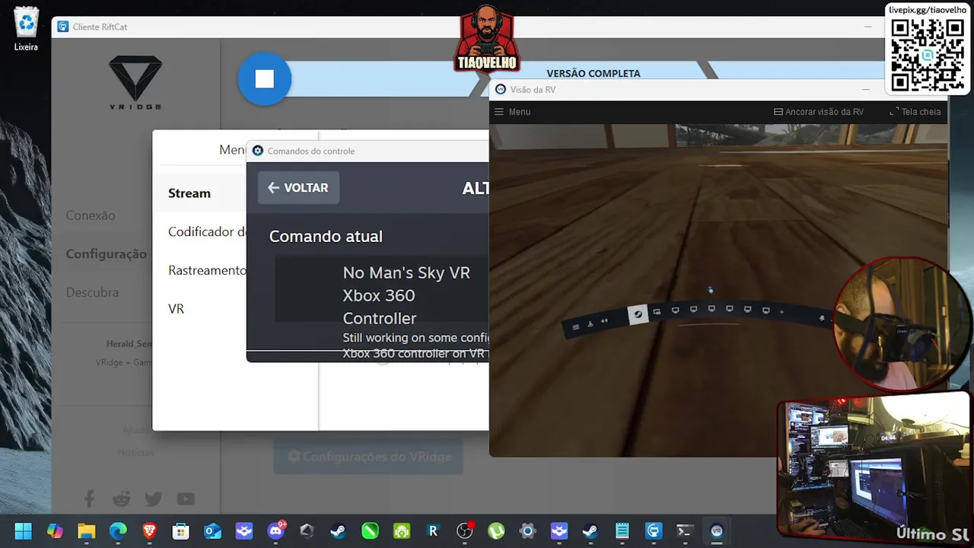
Task: Click the plus icon in VR dashboard bar
Action: tap(781, 311)
